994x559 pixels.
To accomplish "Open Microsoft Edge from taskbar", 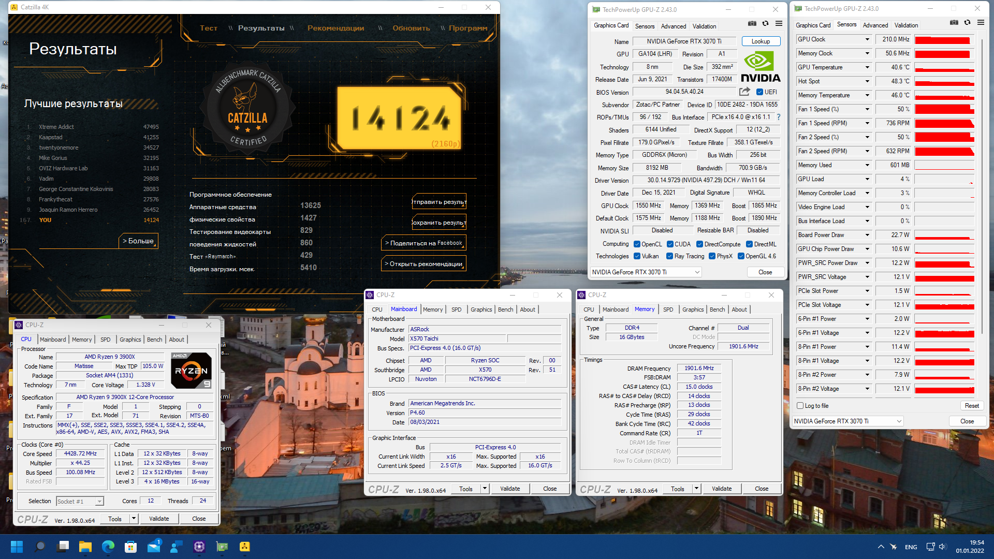I will (x=108, y=547).
